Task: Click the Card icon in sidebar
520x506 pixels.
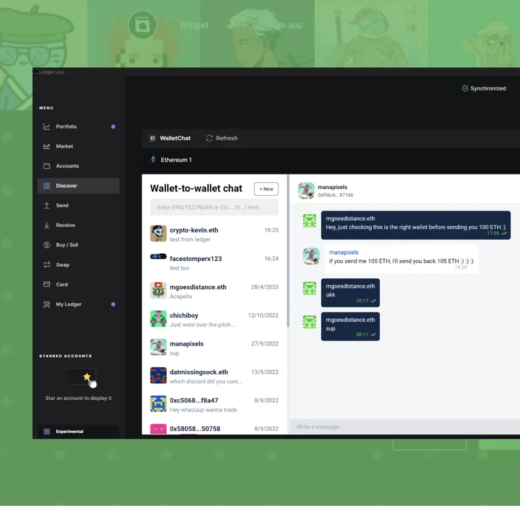Action: (x=47, y=285)
